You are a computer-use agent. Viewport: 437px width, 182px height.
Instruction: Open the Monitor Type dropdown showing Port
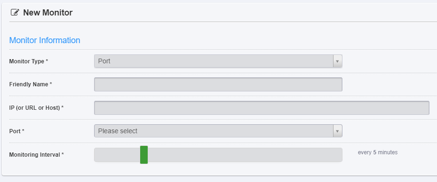[218, 61]
